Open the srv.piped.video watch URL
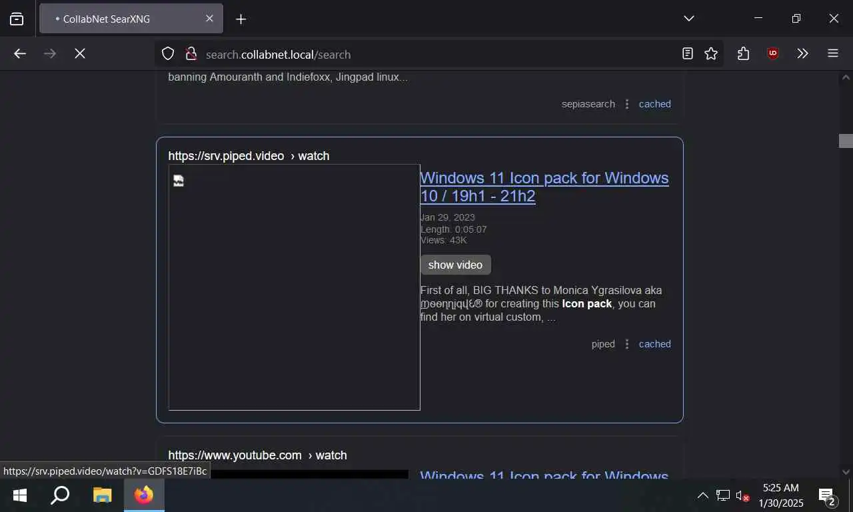The width and height of the screenshot is (853, 512). tap(249, 156)
